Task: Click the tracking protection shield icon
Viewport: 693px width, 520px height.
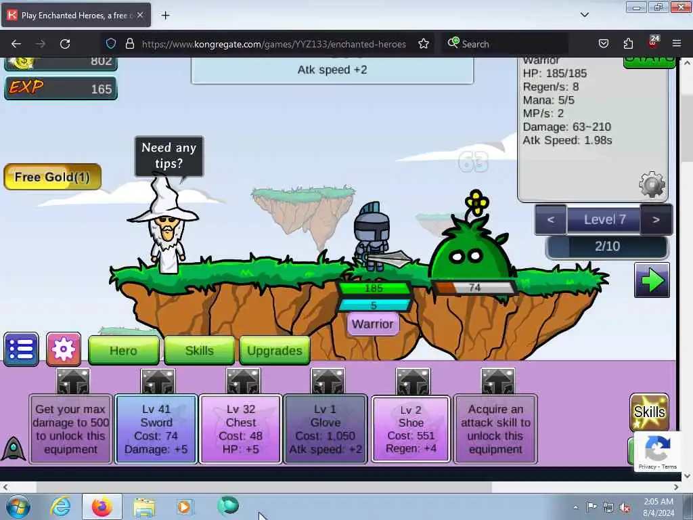Action: point(111,44)
